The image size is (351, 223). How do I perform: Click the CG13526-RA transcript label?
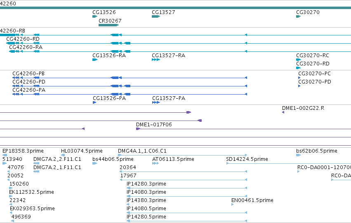[x=109, y=56]
